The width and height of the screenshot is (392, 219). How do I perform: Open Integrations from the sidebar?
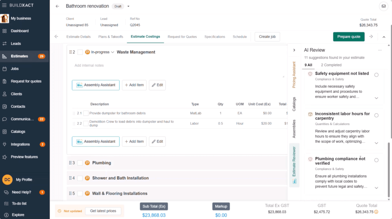click(20, 144)
